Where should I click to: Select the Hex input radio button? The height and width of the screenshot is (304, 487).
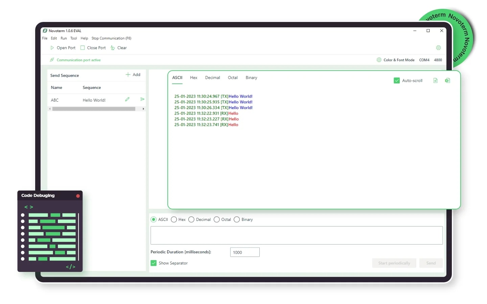click(x=174, y=220)
